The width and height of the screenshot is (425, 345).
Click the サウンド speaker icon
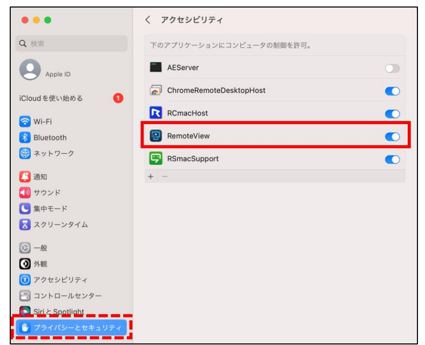coord(25,192)
